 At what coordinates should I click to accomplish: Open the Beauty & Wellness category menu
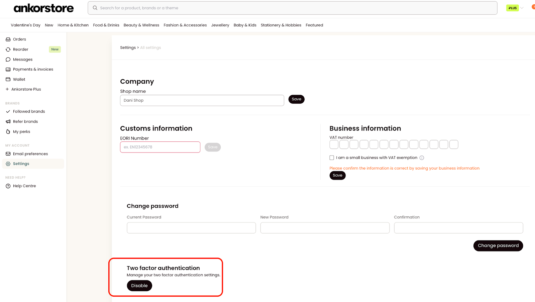pyautogui.click(x=141, y=25)
